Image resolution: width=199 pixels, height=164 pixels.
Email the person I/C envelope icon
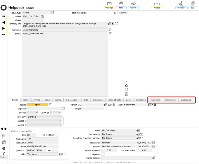point(109,105)
